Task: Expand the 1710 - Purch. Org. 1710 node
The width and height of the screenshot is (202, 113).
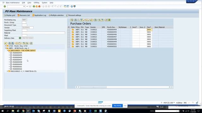Action: pos(6,46)
